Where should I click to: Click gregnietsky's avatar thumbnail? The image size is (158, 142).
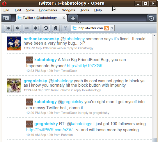pyautogui.click(x=14, y=85)
